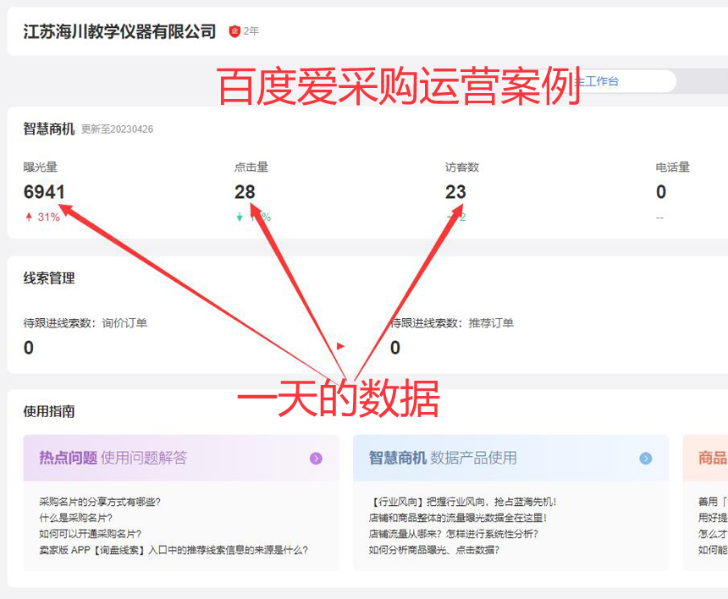Click the green down-arrow under 点击量

pyautogui.click(x=240, y=217)
